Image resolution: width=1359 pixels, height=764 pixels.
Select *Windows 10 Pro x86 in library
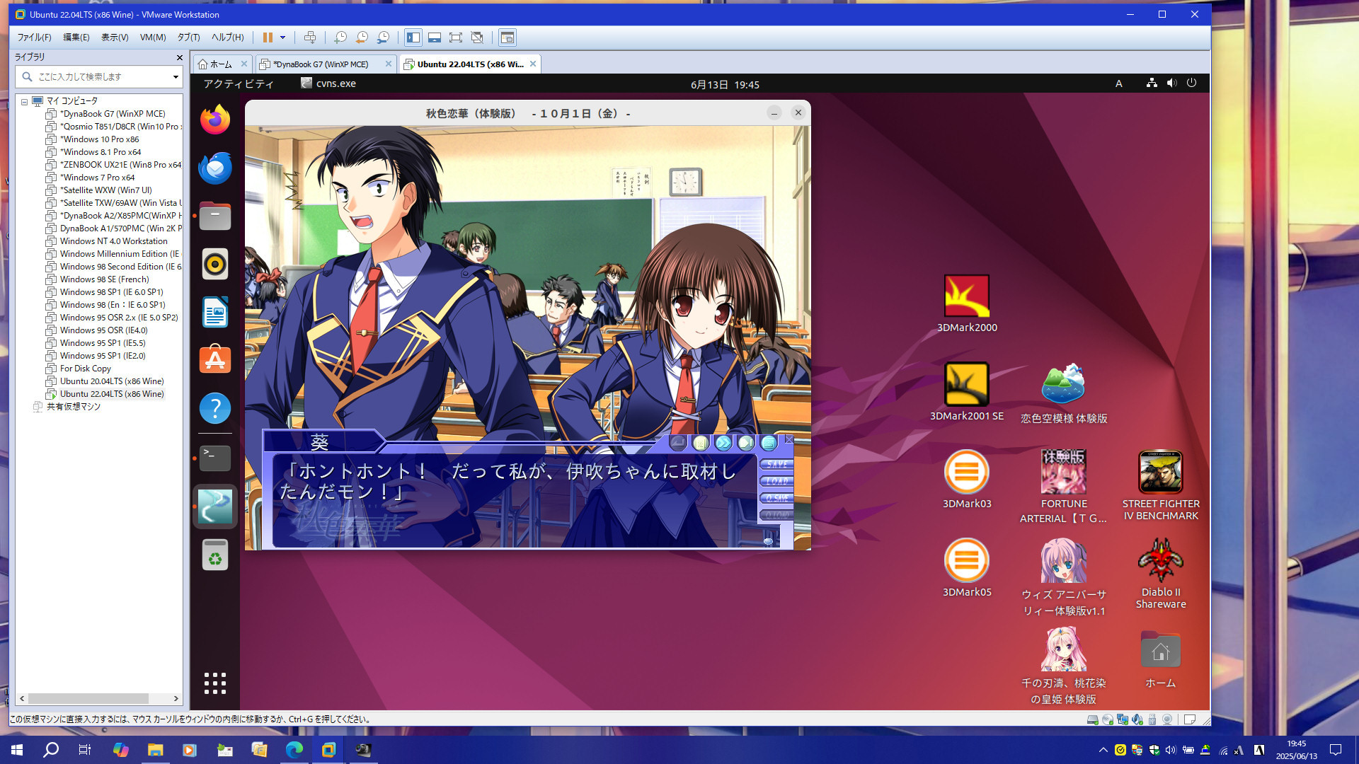click(99, 139)
